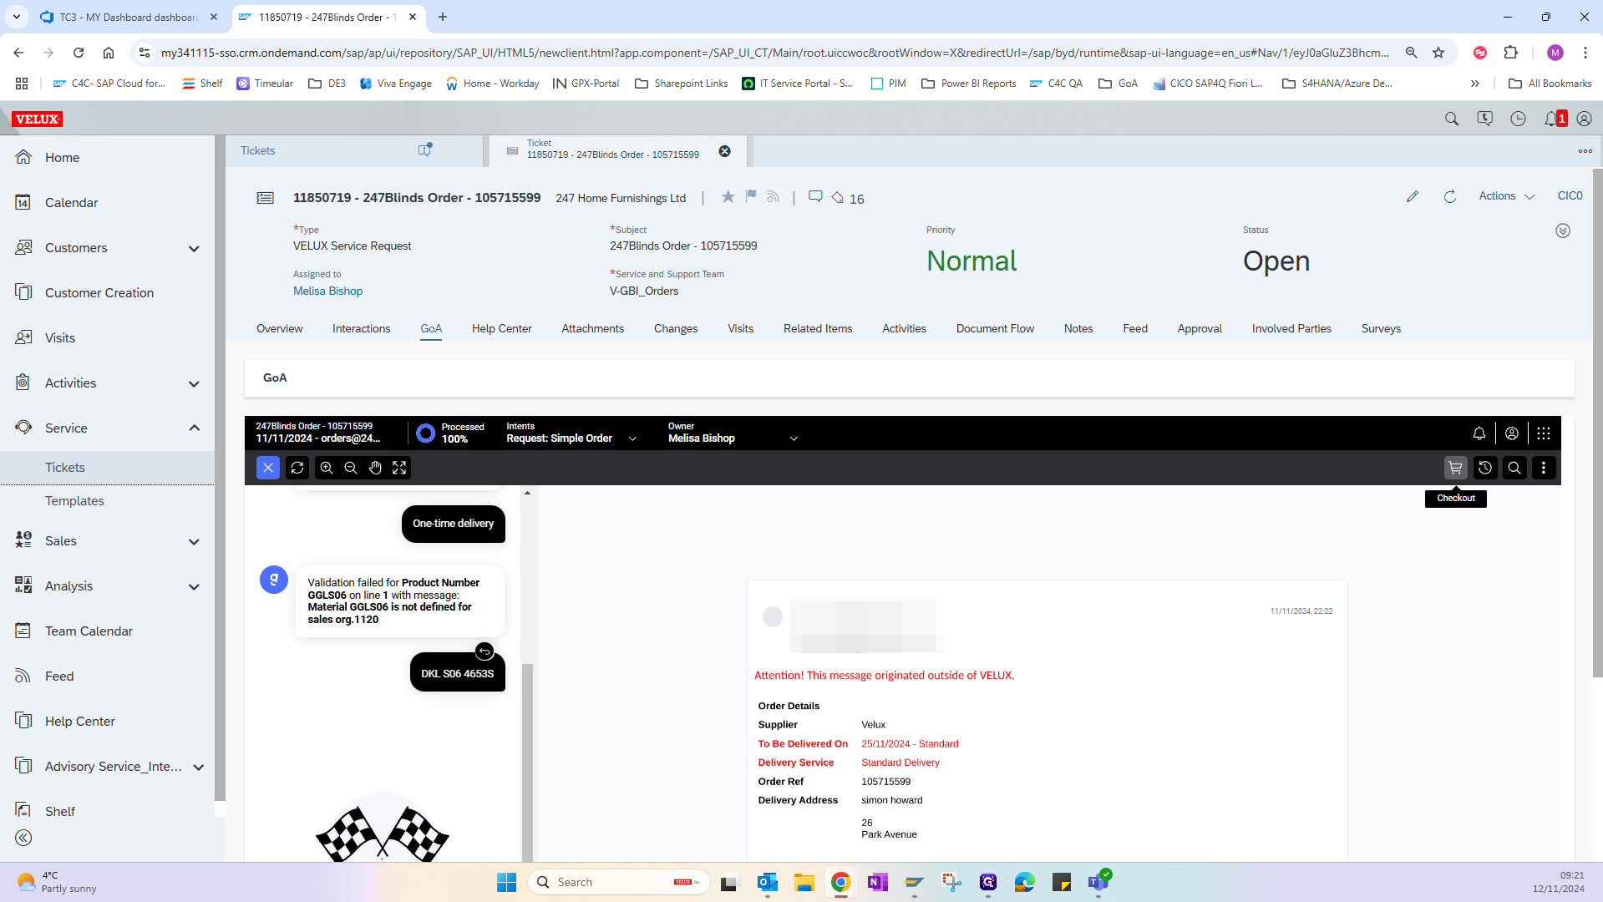
Task: Open the GoA three-dot more options menu
Action: click(1544, 468)
